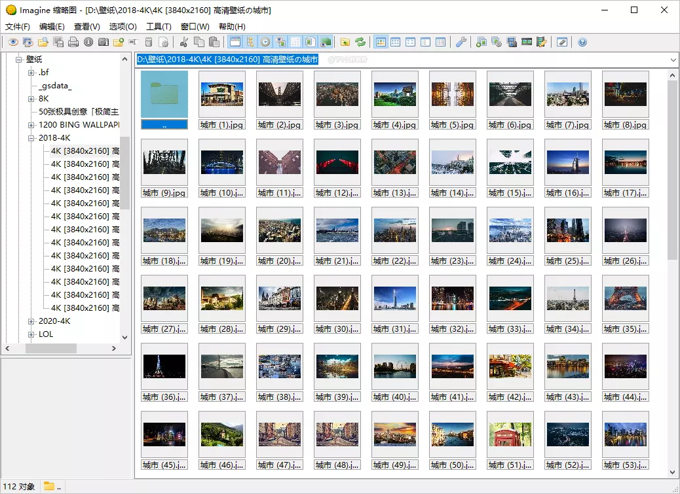Screen dimensions: 680x494
Task: Switch to the tiles view mode button
Action: (x=411, y=42)
